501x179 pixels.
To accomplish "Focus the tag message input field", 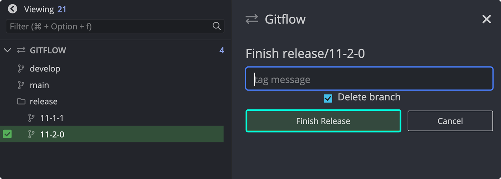I will 369,79.
